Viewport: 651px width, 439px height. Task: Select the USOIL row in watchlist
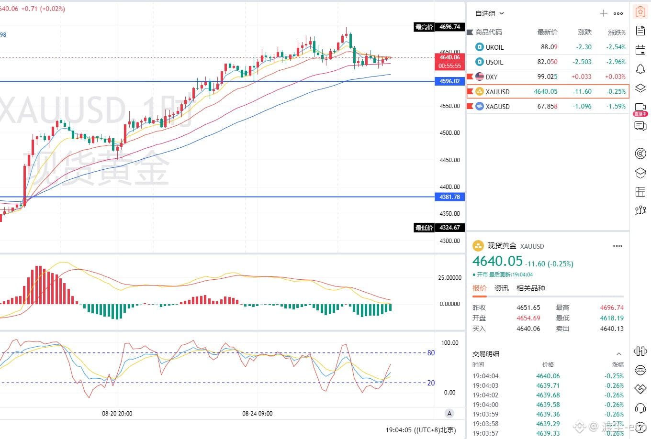pyautogui.click(x=548, y=62)
